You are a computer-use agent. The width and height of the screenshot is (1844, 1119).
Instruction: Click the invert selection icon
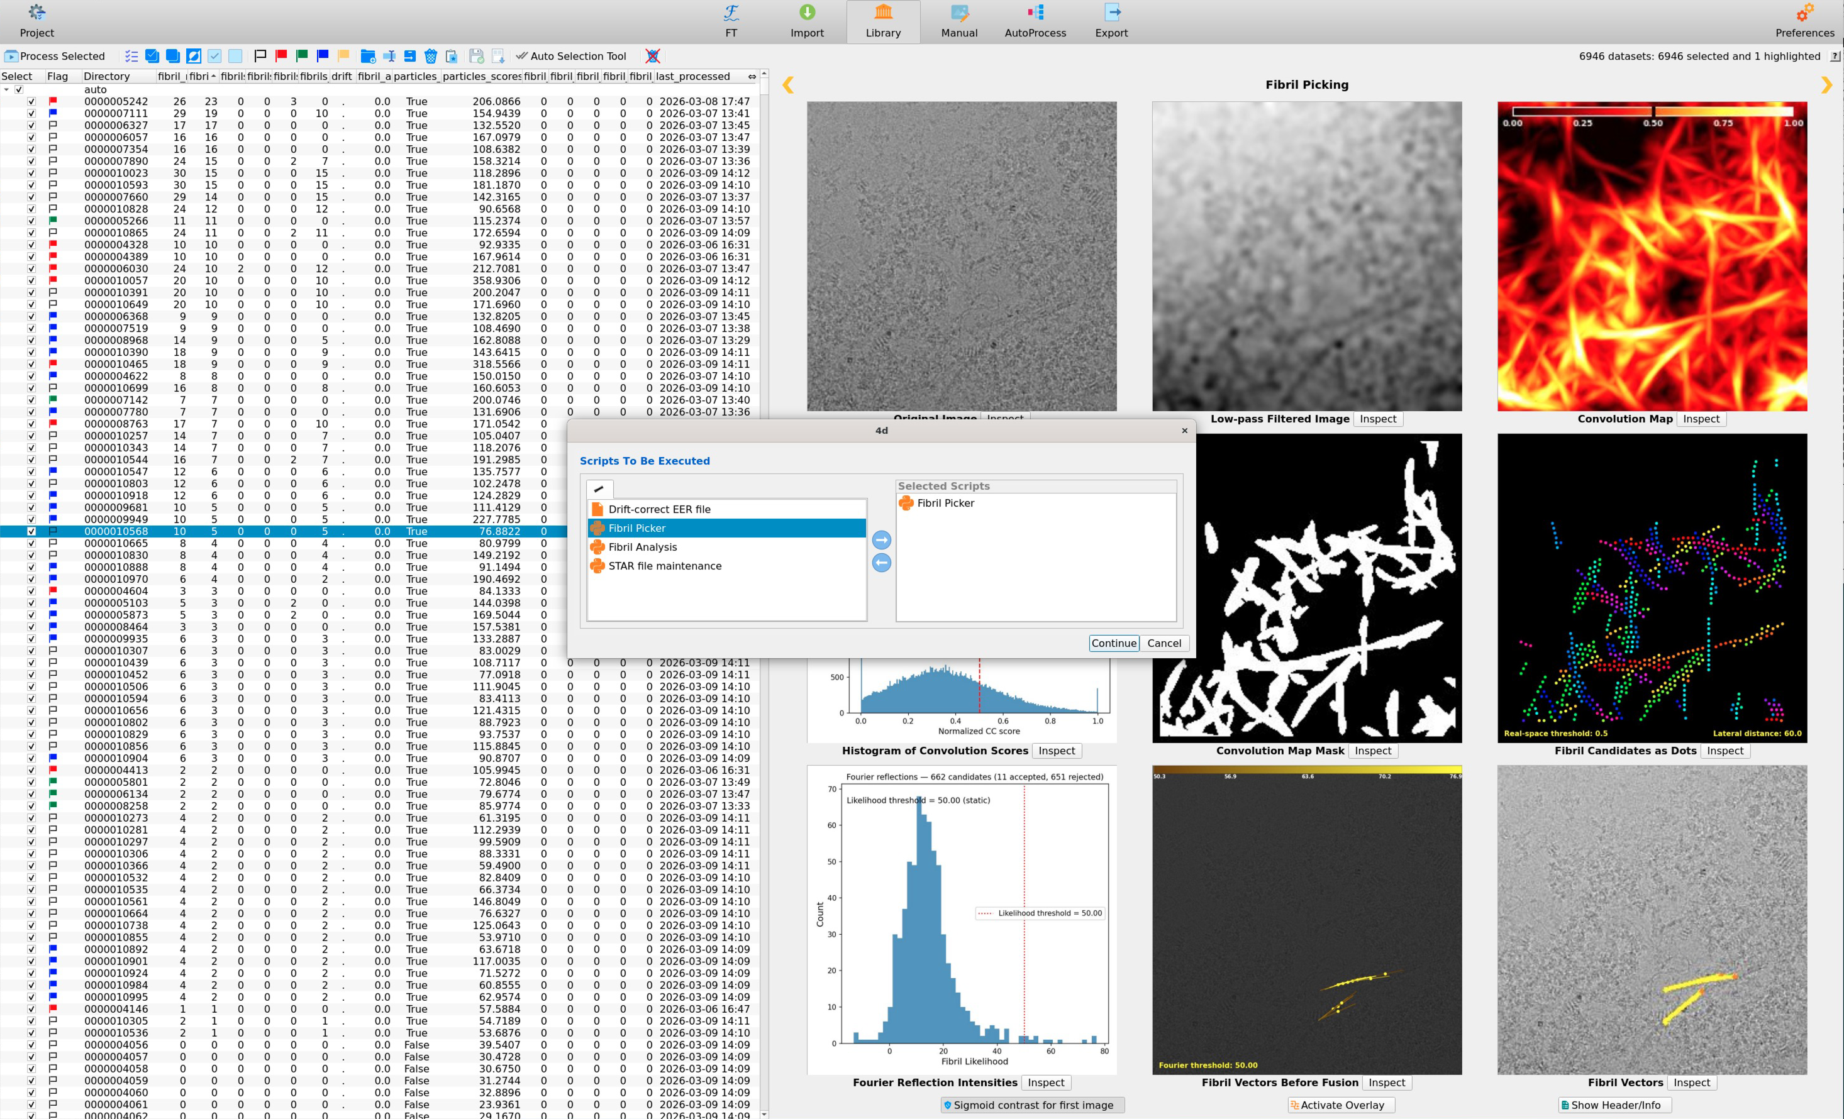194,56
